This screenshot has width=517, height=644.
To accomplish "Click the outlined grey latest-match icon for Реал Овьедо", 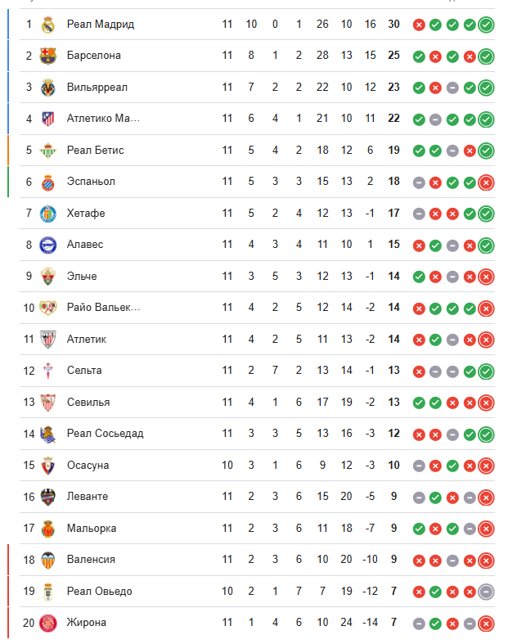I will click(486, 592).
